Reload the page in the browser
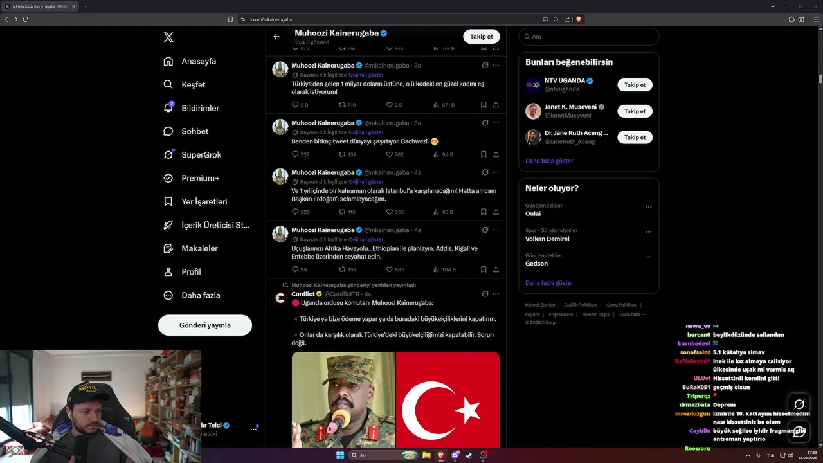This screenshot has width=823, height=463. click(x=26, y=19)
